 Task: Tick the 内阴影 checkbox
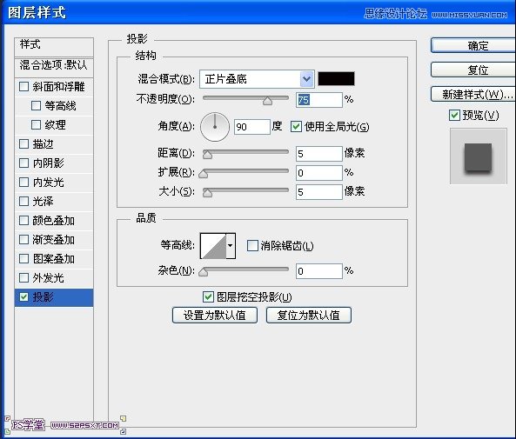24,163
